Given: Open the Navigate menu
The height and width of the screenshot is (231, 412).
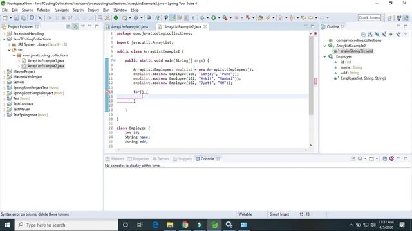Looking at the screenshot, I should point(62,10).
